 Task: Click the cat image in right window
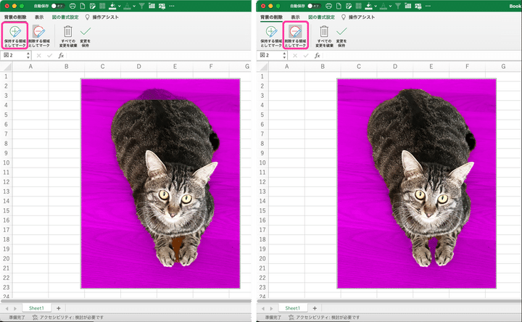420,181
